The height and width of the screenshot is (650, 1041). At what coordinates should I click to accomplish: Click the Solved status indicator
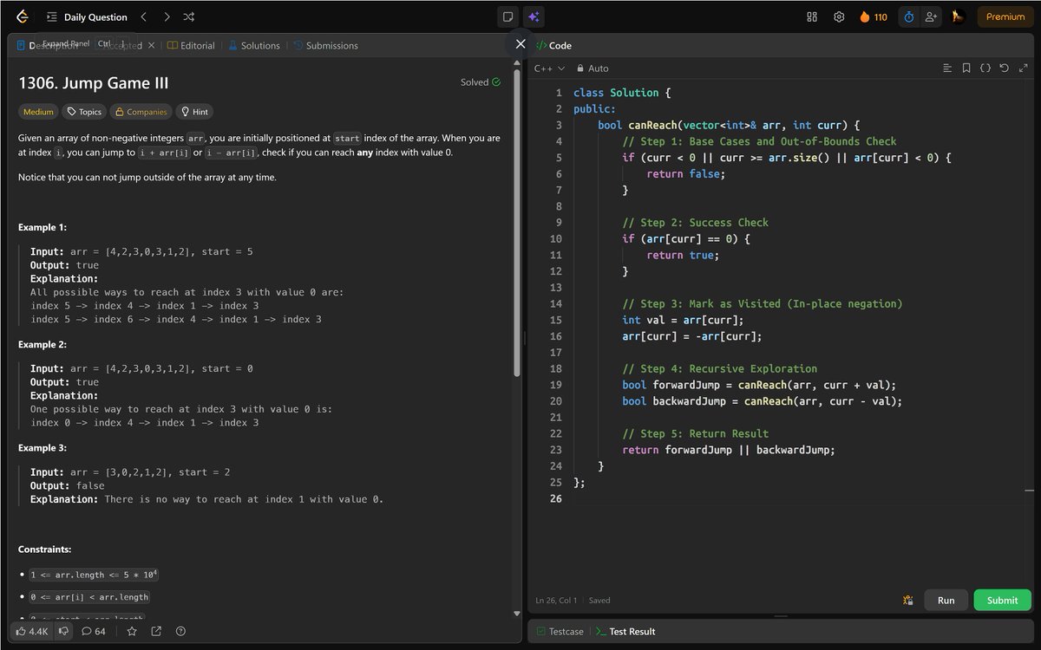click(481, 82)
